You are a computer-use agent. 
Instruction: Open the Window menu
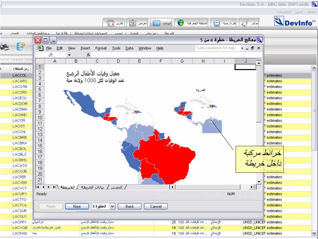coord(145,48)
